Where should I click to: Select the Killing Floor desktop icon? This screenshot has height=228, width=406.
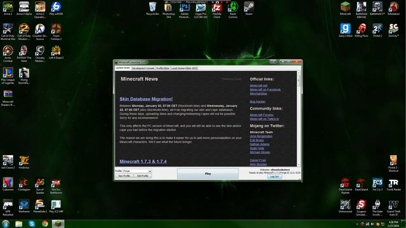361,30
